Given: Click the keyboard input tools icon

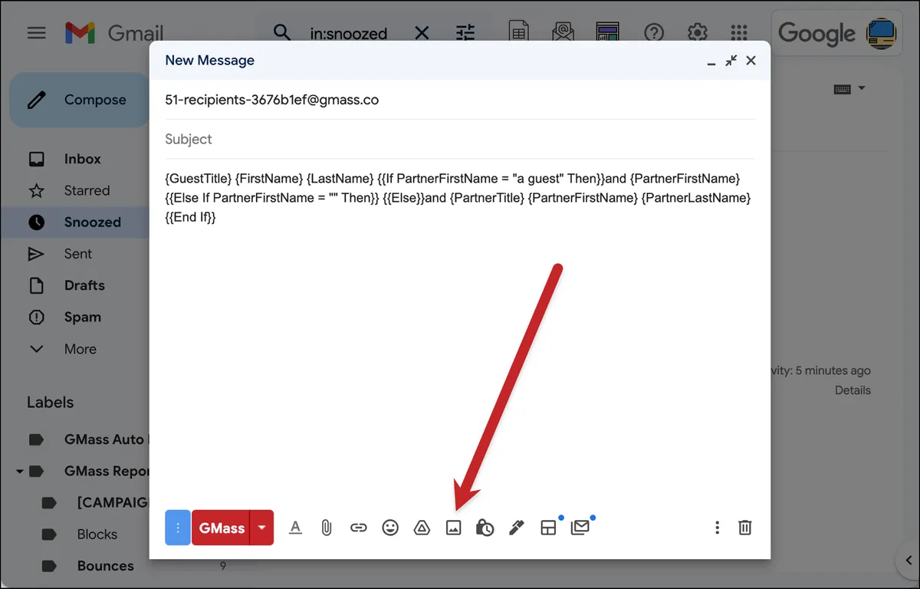Looking at the screenshot, I should tap(842, 89).
